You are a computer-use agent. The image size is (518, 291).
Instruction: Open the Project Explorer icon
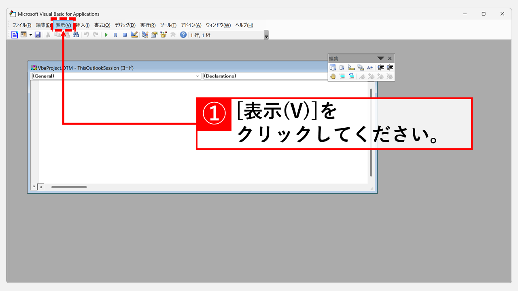click(144, 34)
